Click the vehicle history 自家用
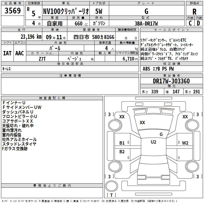The image size is (204, 204). (x=55, y=23)
